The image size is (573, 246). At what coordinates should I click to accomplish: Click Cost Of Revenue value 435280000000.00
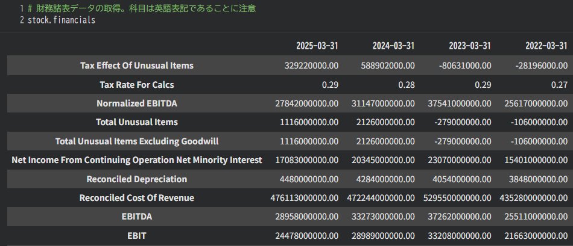pos(534,198)
